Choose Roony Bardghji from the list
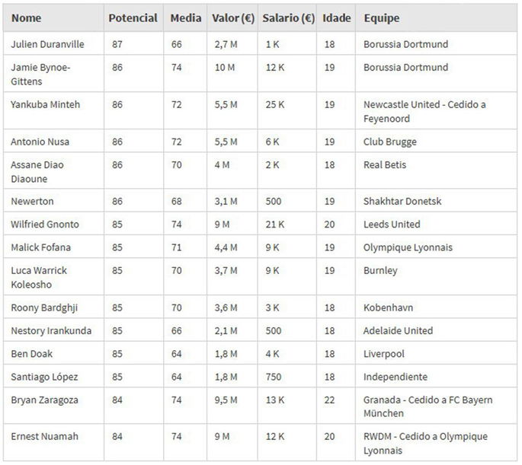 (46, 307)
